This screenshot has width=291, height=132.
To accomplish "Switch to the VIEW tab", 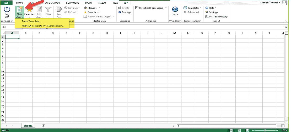I will pyautogui.click(x=115, y=3).
